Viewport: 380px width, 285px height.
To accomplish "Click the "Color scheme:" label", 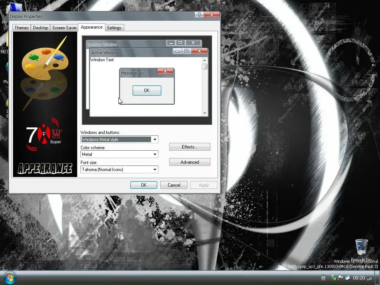I will (x=93, y=148).
